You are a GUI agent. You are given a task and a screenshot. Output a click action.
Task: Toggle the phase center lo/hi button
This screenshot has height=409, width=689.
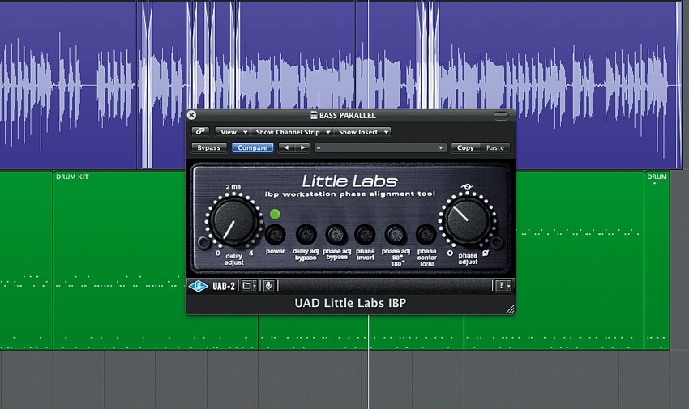click(x=426, y=235)
